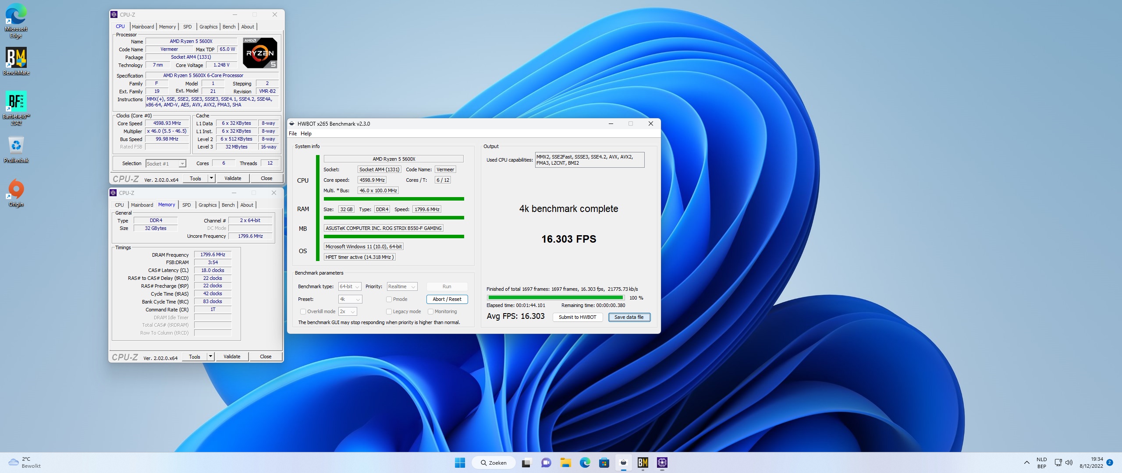The width and height of the screenshot is (1122, 473).
Task: Click the Used CPU capabilities text box
Action: 589,160
